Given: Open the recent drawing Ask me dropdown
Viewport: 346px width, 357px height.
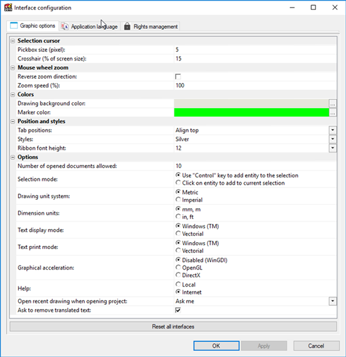Looking at the screenshot, I should [x=332, y=301].
